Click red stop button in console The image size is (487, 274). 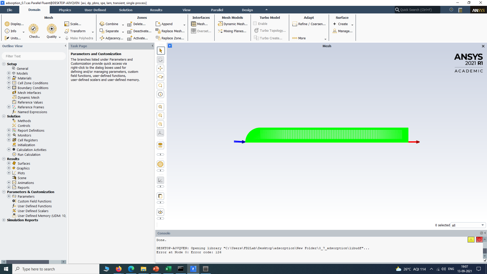pos(479,240)
